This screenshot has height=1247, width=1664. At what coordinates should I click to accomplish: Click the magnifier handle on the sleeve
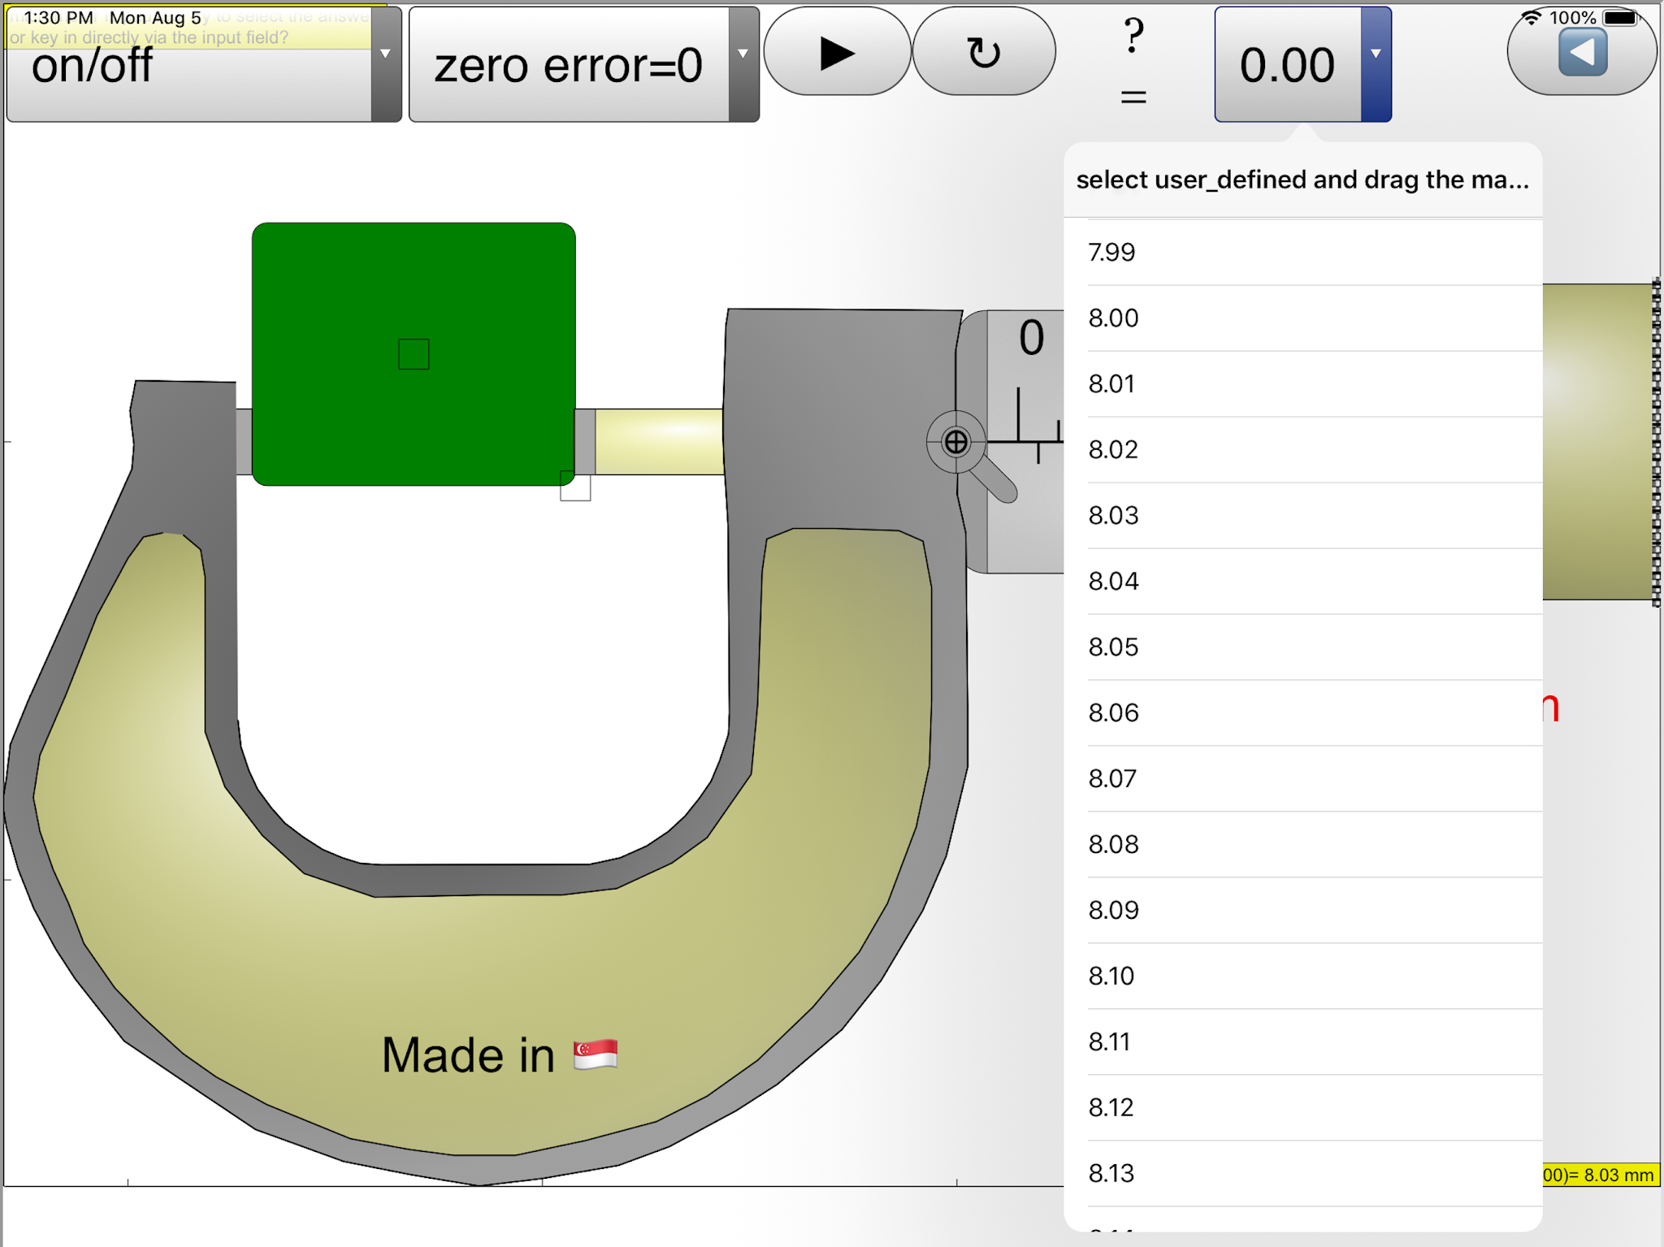pos(995,481)
